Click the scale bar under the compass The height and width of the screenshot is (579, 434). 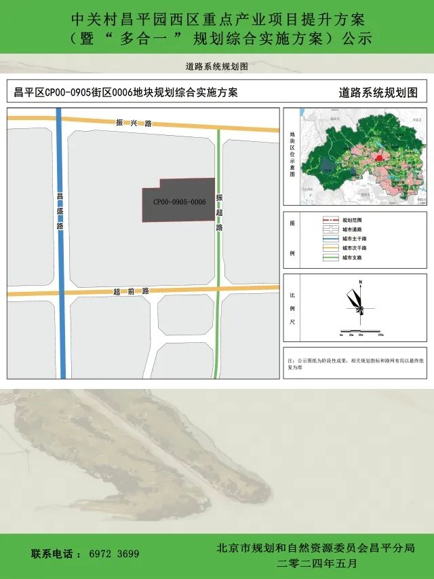point(361,333)
